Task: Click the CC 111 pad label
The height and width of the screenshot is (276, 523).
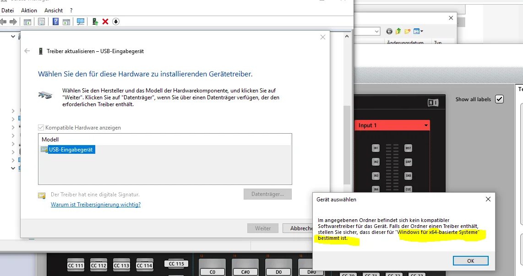Action: tap(76, 265)
